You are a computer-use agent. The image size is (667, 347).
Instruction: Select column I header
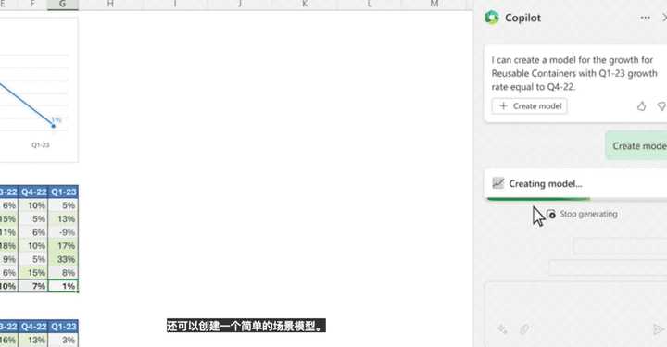[175, 5]
